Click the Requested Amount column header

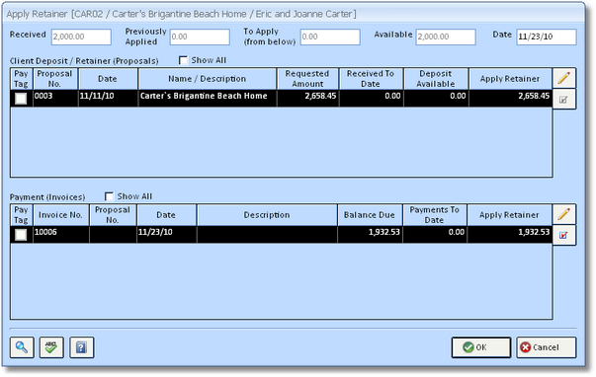coord(307,79)
